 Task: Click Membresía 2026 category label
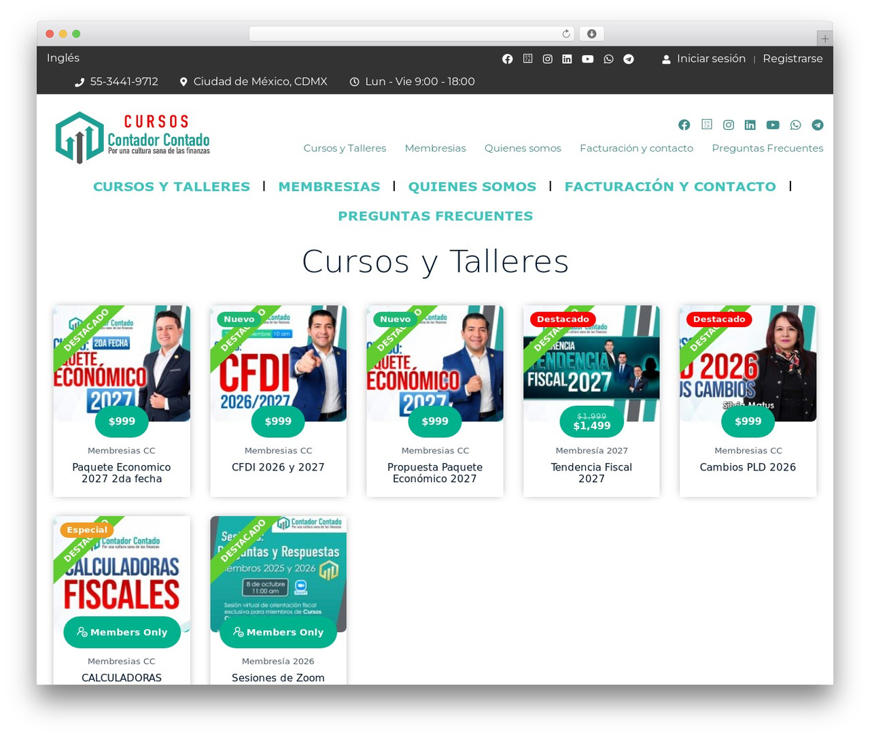[x=278, y=662]
